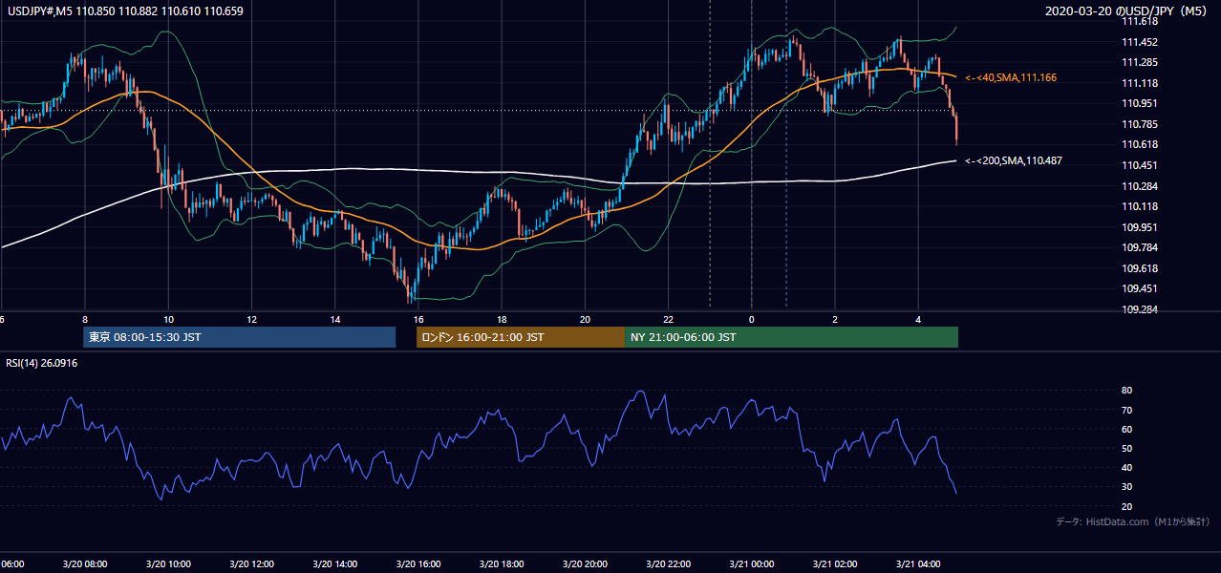Click the 109.451 price axis label
The width and height of the screenshot is (1221, 573).
[1140, 288]
